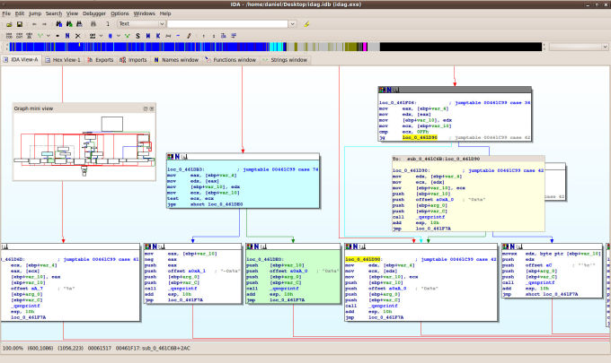This screenshot has height=363, width=611.
Task: Close the Graph mini view panel
Action: tap(154, 108)
